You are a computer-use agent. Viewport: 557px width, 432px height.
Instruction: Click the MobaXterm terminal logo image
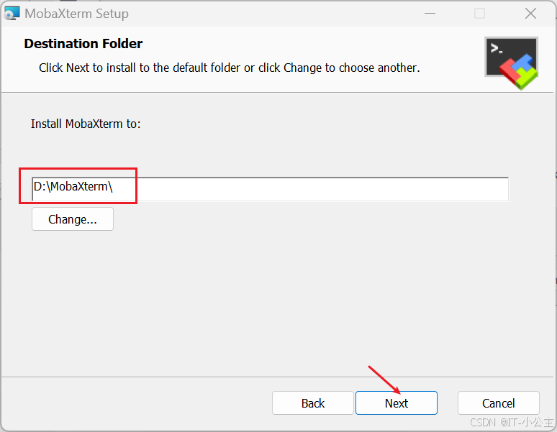[x=512, y=63]
